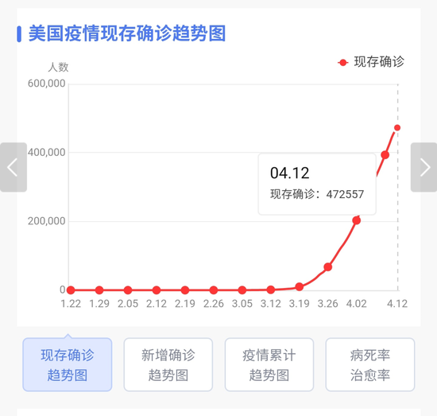The height and width of the screenshot is (416, 437).
Task: Select the 3.26 data point on the curve
Action: pyautogui.click(x=327, y=267)
